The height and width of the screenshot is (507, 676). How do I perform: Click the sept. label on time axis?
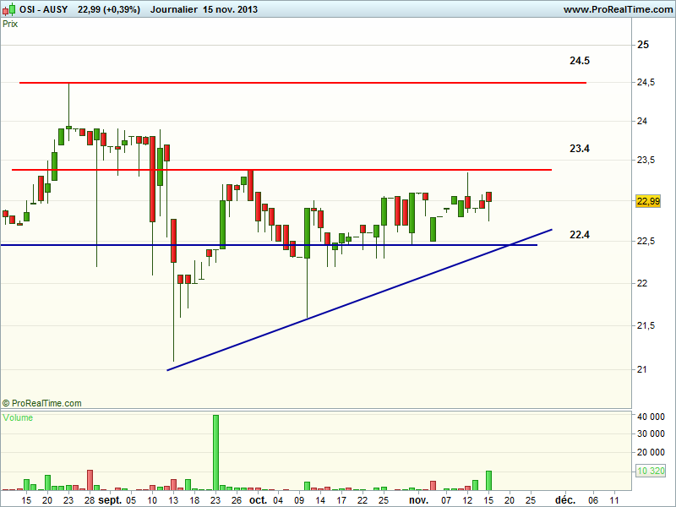(112, 500)
